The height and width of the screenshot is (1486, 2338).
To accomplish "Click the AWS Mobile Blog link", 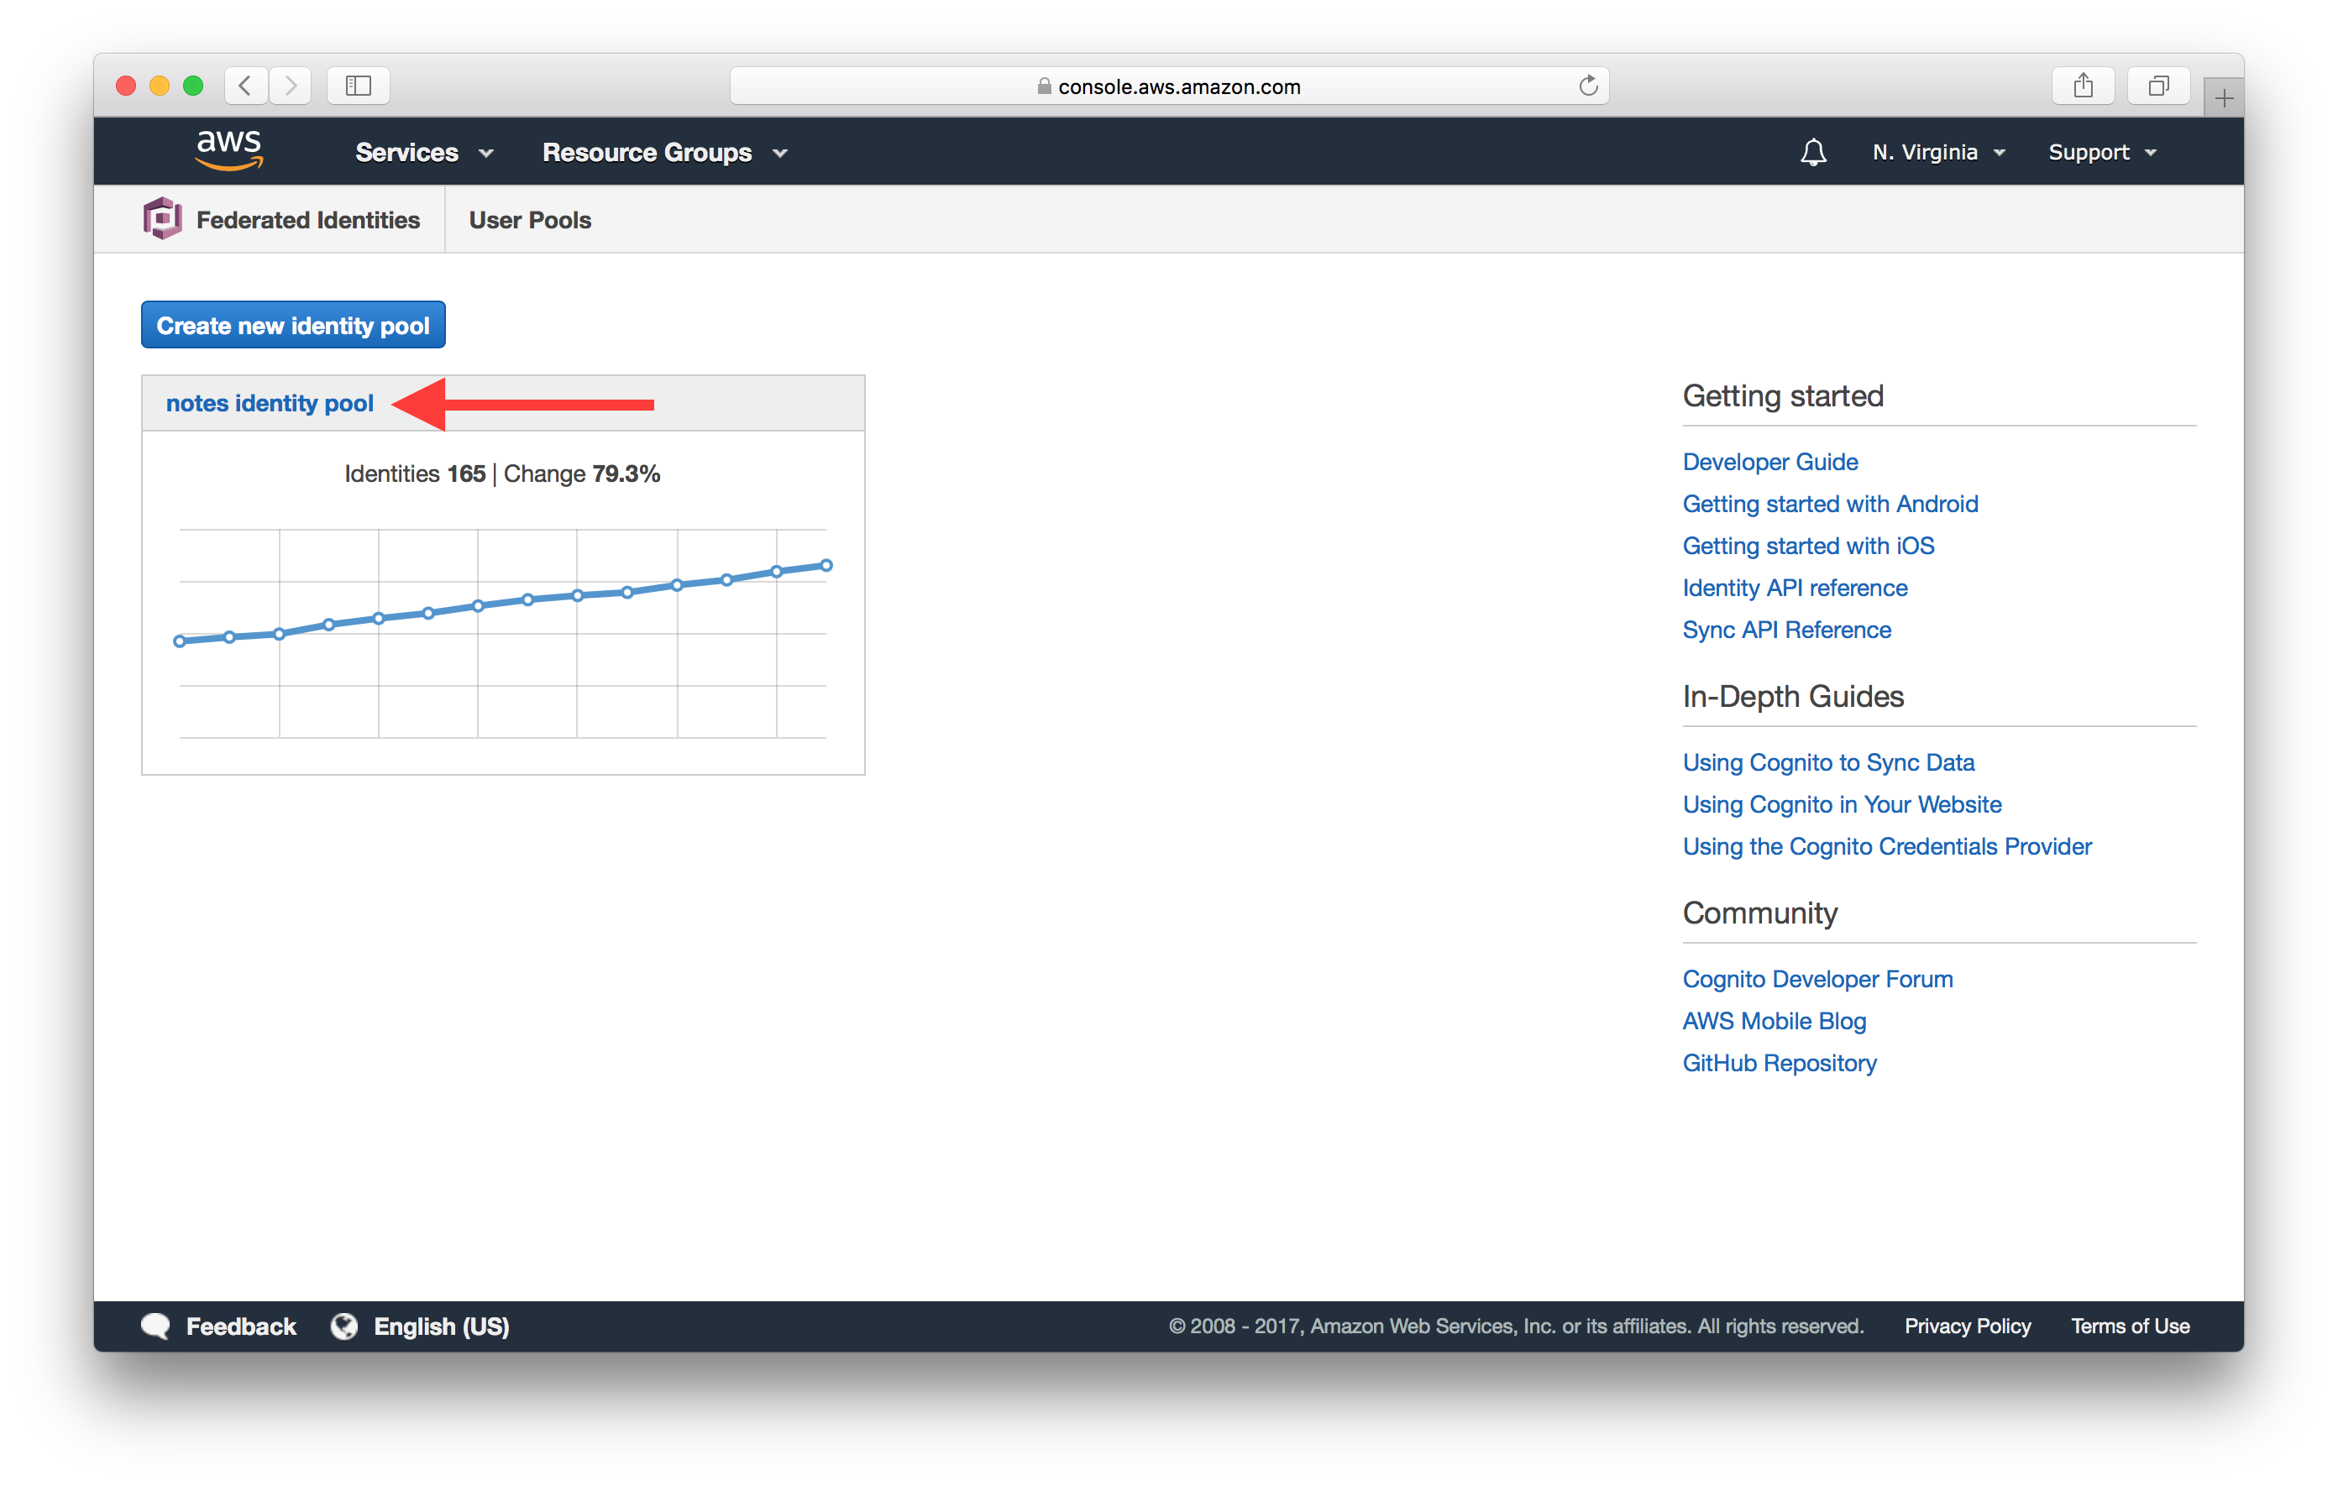I will (x=1774, y=1021).
